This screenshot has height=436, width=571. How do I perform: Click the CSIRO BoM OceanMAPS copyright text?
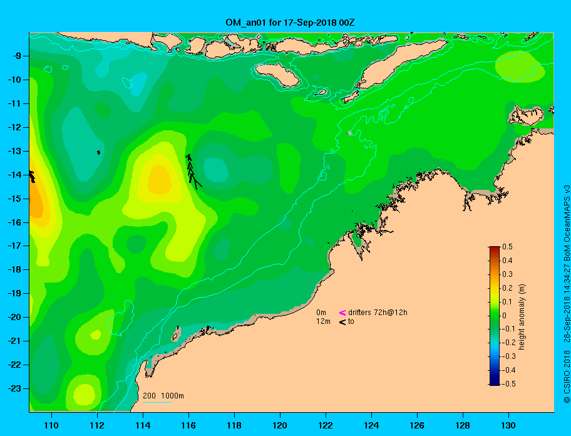click(x=567, y=294)
